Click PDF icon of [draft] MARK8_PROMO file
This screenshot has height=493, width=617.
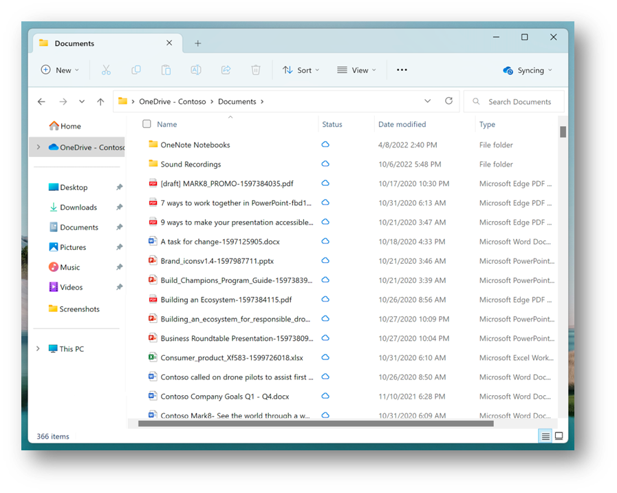pyautogui.click(x=153, y=183)
